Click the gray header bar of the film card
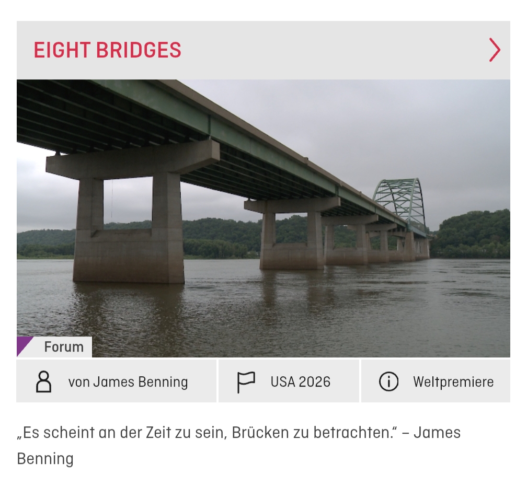This screenshot has width=527, height=487. 263,50
